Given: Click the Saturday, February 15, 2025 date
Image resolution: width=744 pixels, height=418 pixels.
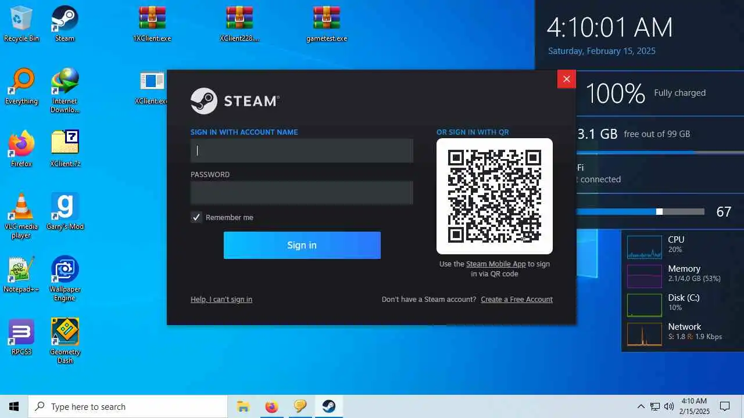Looking at the screenshot, I should coord(602,51).
